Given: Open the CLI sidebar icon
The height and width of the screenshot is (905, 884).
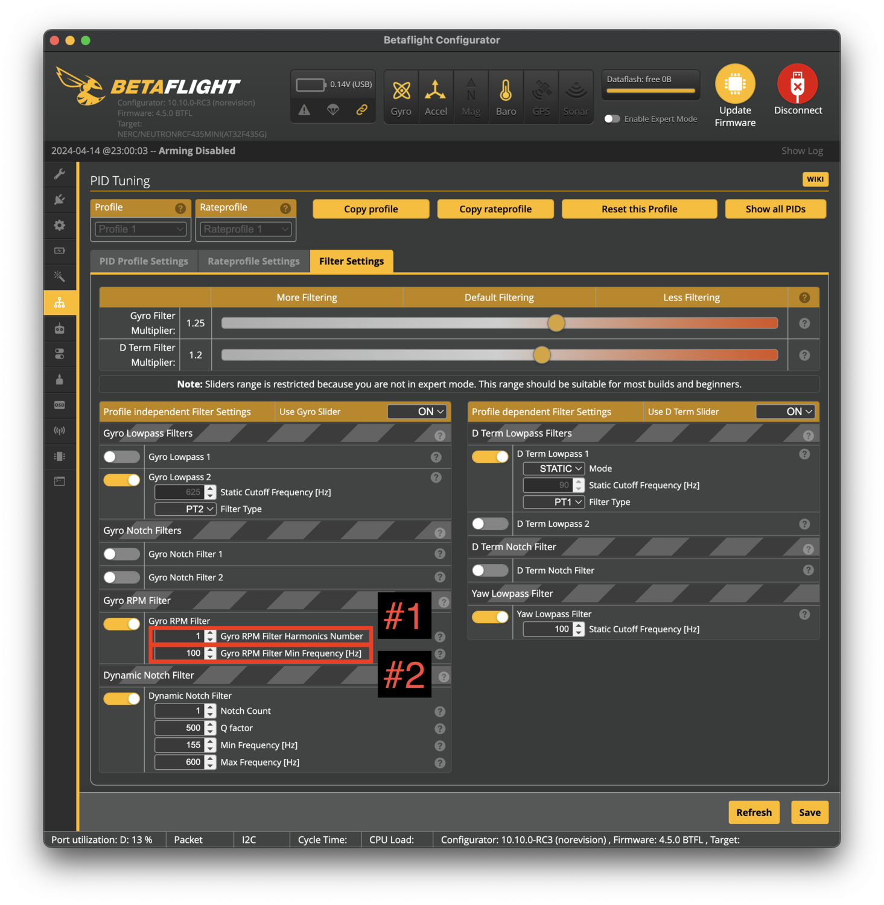Looking at the screenshot, I should pyautogui.click(x=60, y=481).
